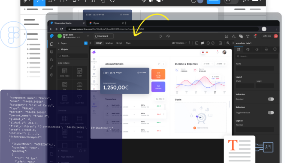The height and width of the screenshot is (163, 291).
Task: Click the save disk icon in toolbar
Action: tap(220, 43)
